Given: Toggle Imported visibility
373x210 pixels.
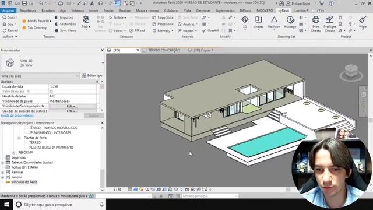Looking at the screenshot, I should click(x=64, y=17).
